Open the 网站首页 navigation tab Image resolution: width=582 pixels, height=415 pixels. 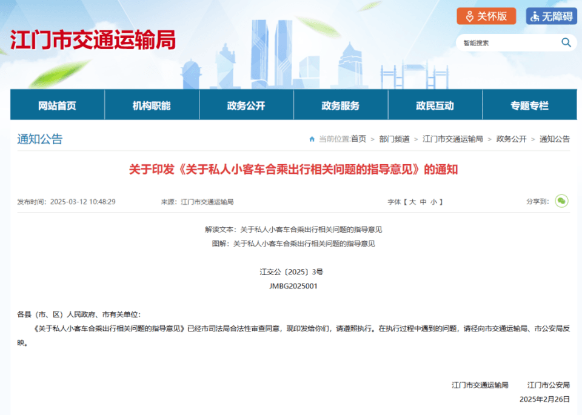point(57,105)
